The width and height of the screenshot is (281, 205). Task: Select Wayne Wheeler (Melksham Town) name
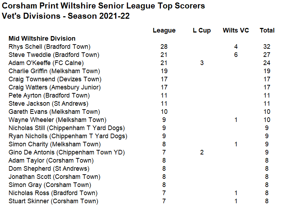click(57, 120)
